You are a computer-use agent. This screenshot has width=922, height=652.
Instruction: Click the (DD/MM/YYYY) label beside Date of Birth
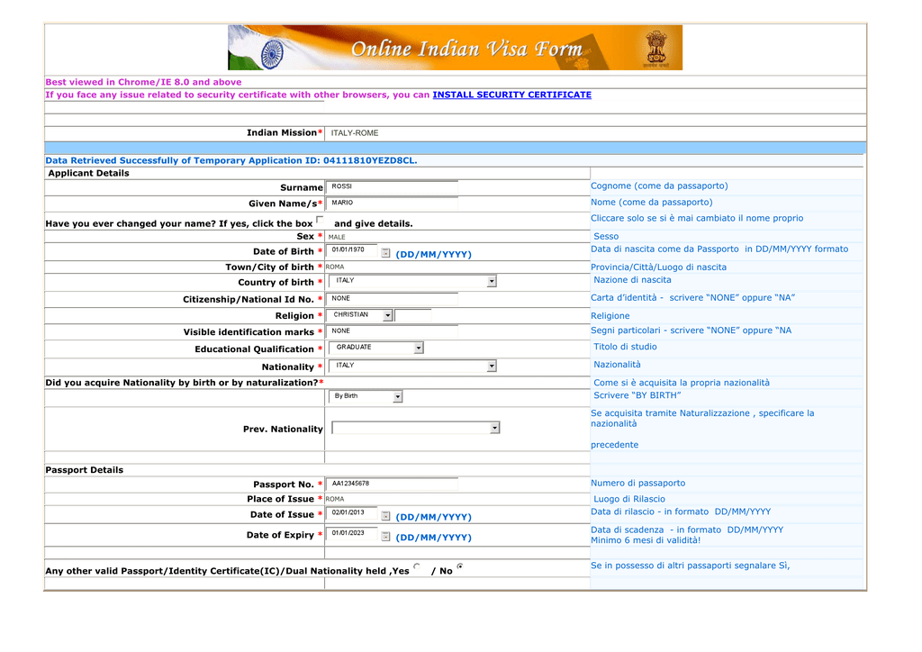pyautogui.click(x=433, y=255)
